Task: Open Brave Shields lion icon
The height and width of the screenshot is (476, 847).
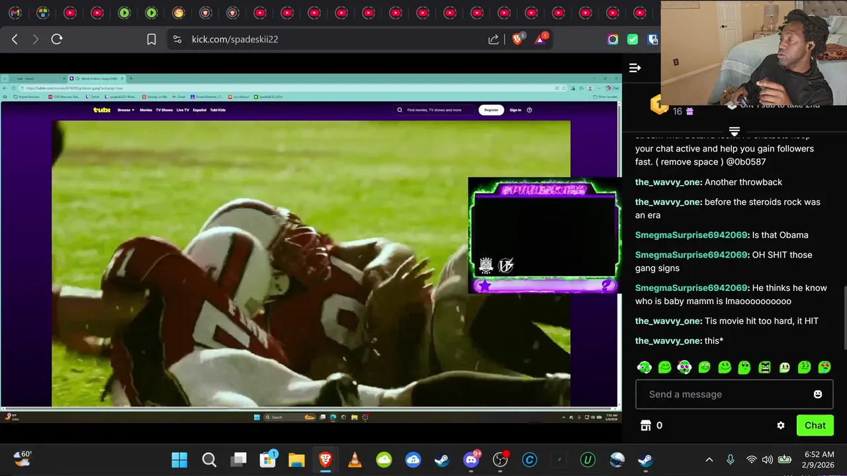Action: [518, 39]
